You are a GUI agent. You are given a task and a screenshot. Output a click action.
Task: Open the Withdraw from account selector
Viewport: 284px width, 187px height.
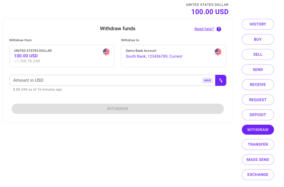coord(62,56)
